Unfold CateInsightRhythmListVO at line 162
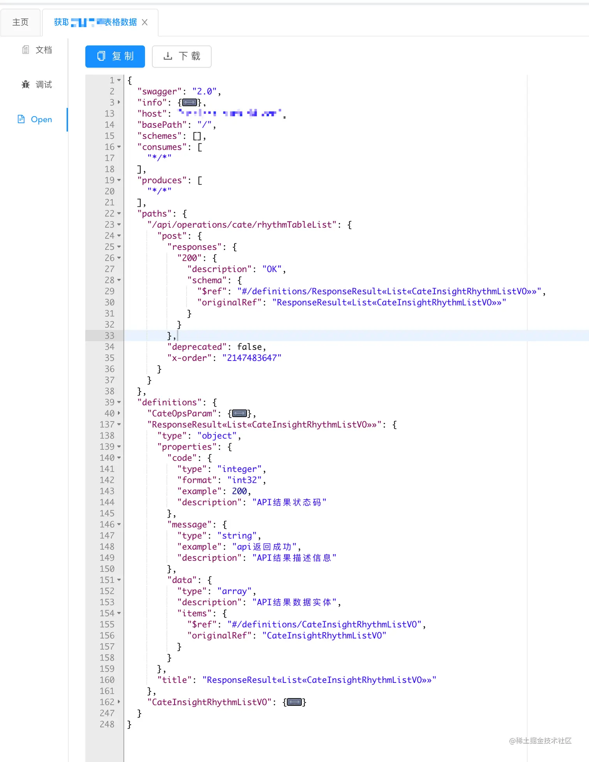Image resolution: width=589 pixels, height=762 pixels. (119, 702)
